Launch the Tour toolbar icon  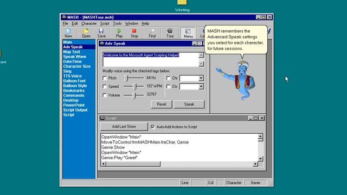[170, 33]
